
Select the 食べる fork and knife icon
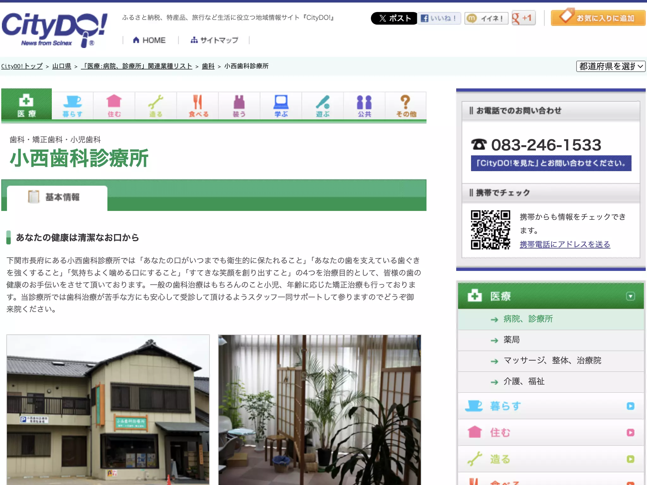[x=197, y=106]
